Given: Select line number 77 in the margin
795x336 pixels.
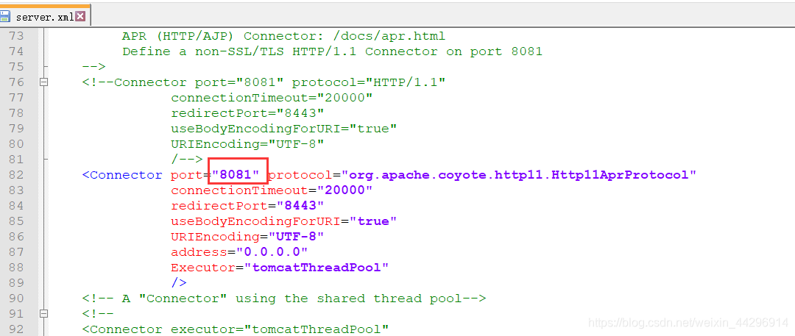Looking at the screenshot, I should pos(17,98).
